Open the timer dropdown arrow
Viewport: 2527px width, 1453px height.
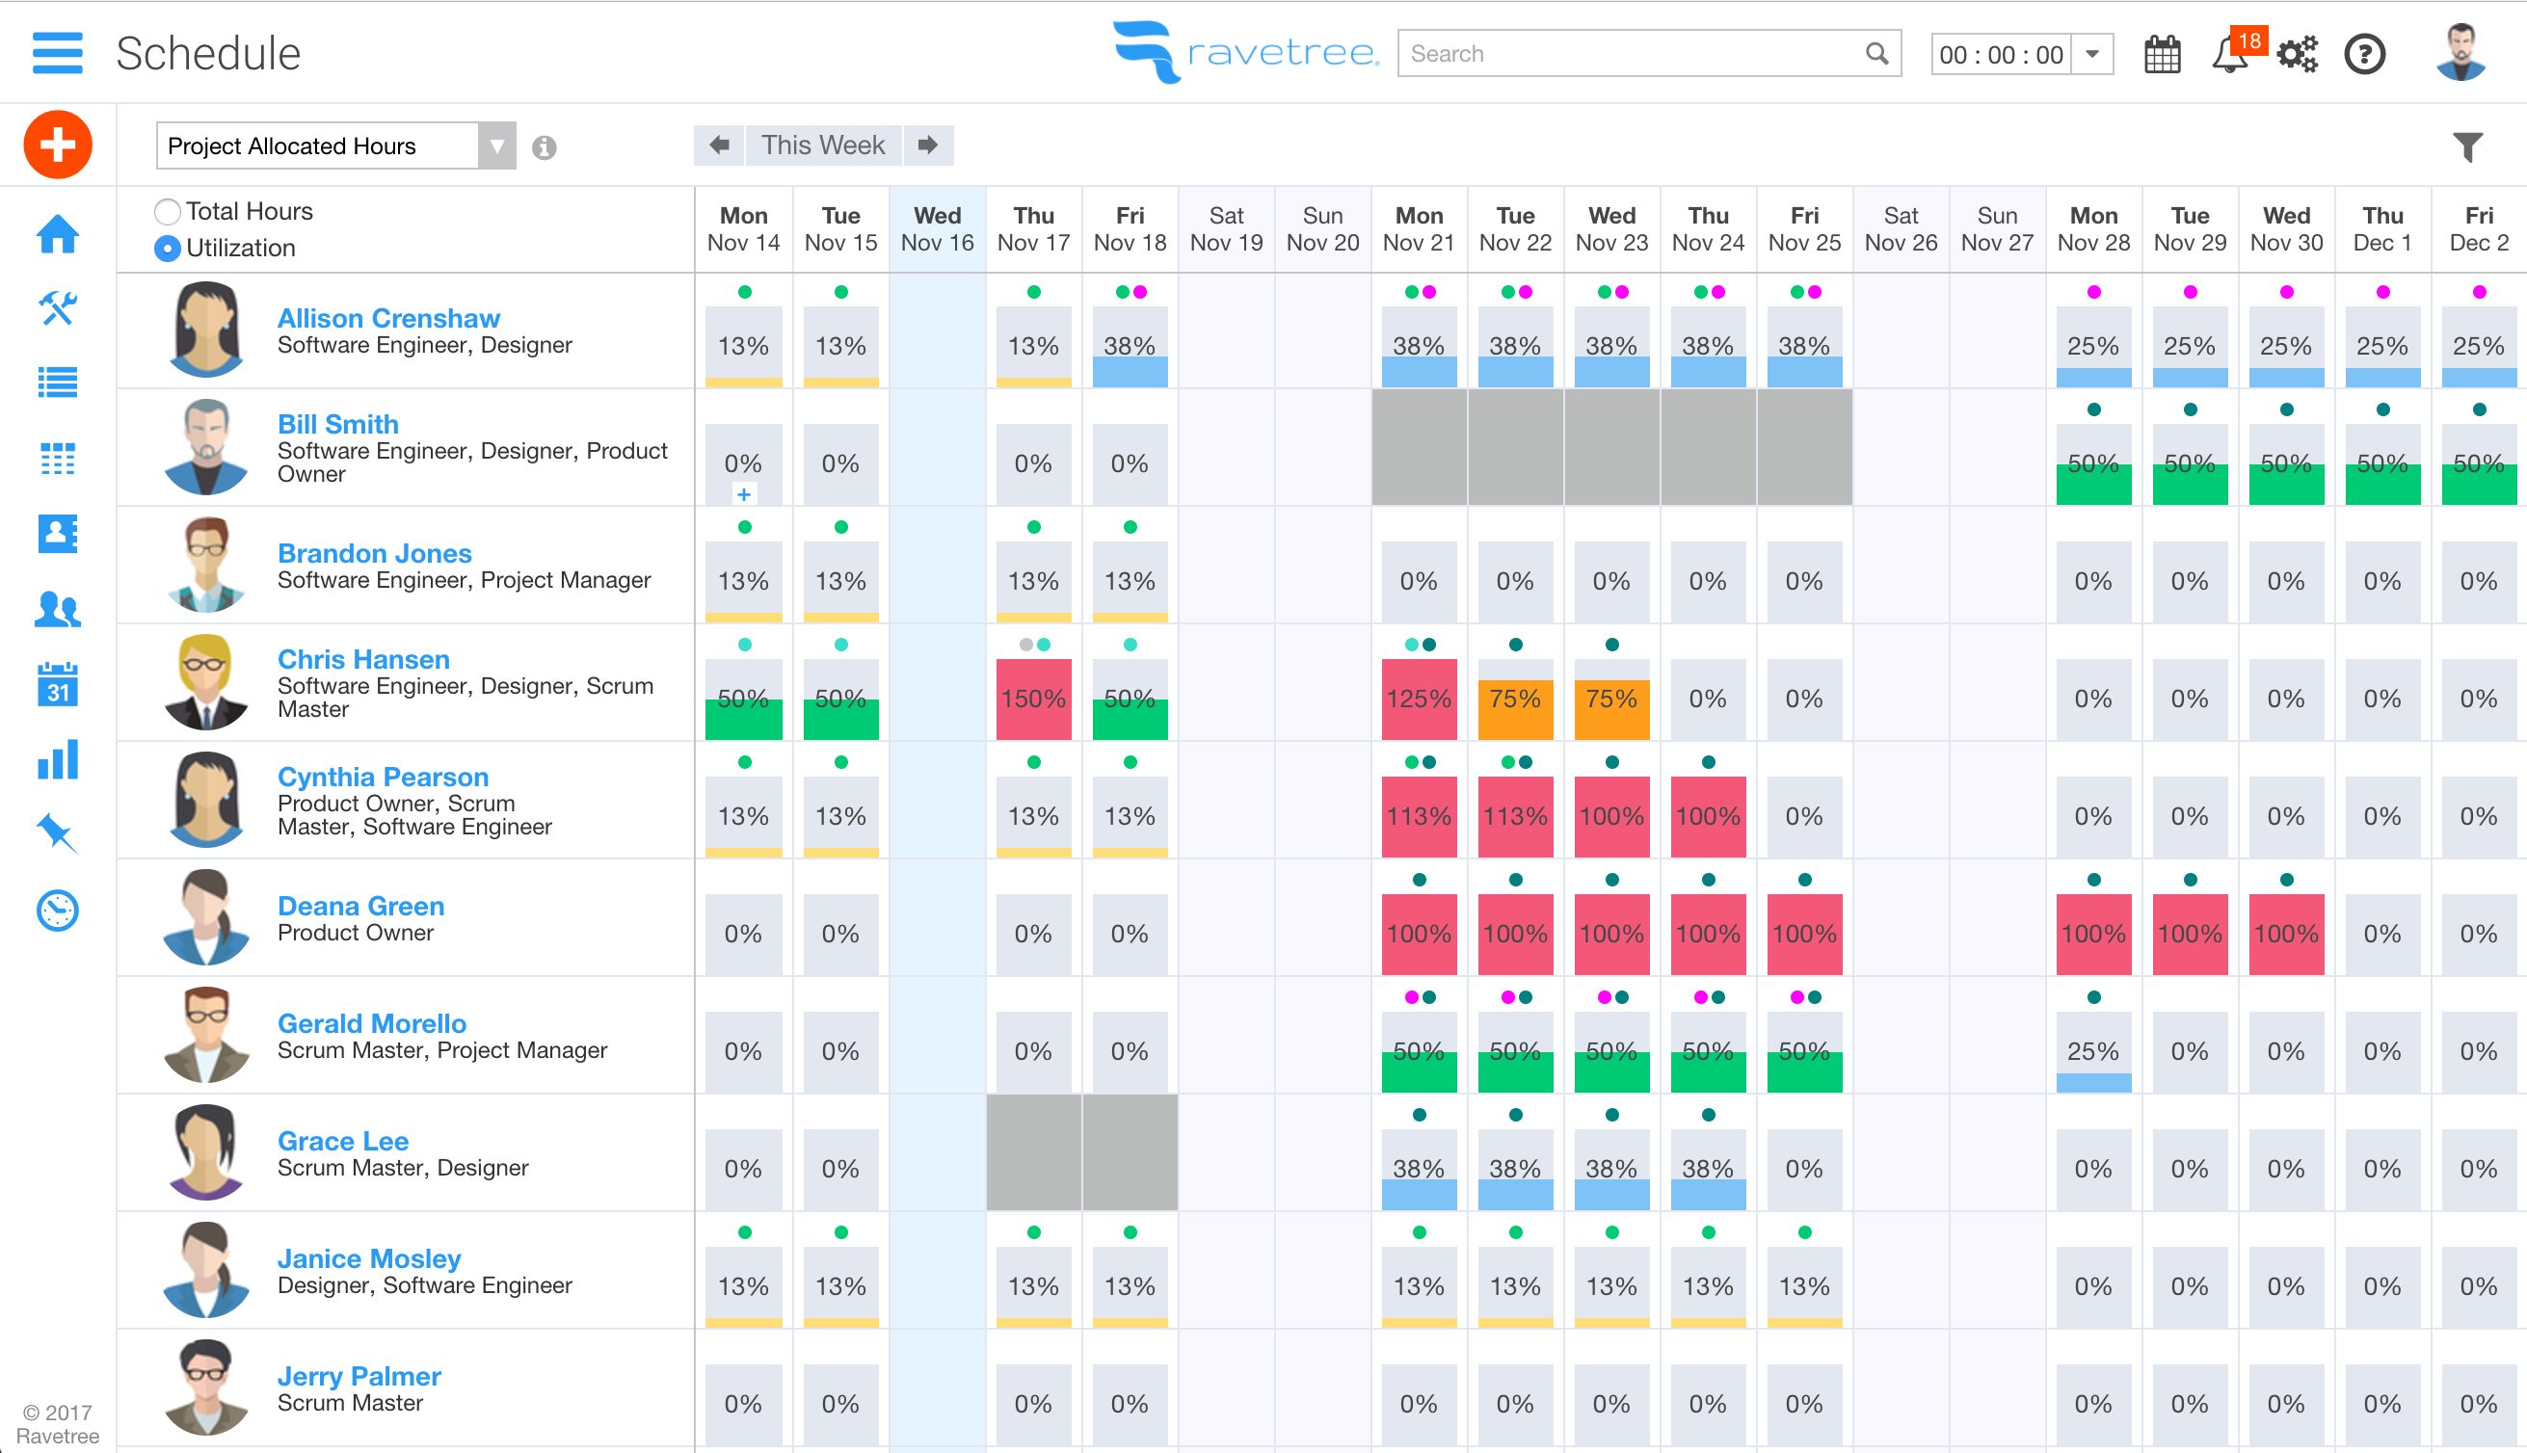2093,54
